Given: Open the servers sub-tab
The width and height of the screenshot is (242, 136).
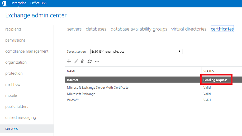Looking at the screenshot, I should pos(74,29).
